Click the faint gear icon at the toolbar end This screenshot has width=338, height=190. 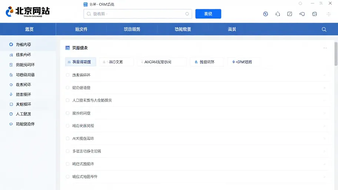click(x=328, y=14)
